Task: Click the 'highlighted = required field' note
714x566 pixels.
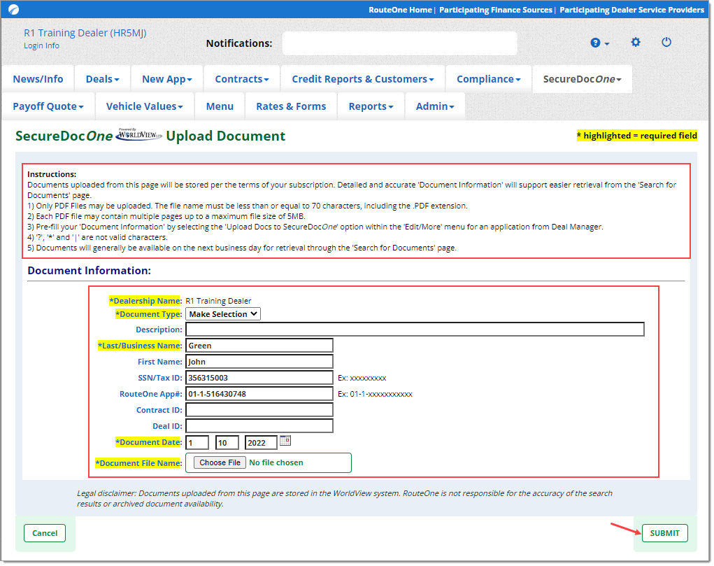Action: pos(636,135)
